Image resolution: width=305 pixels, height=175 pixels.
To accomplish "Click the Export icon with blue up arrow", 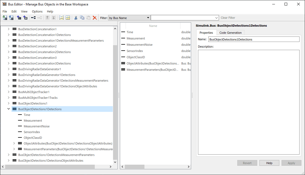I will click(x=11, y=18).
